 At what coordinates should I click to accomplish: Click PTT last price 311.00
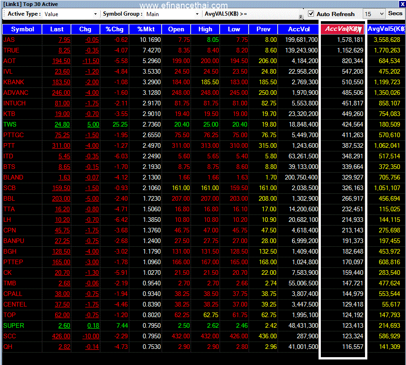point(61,146)
